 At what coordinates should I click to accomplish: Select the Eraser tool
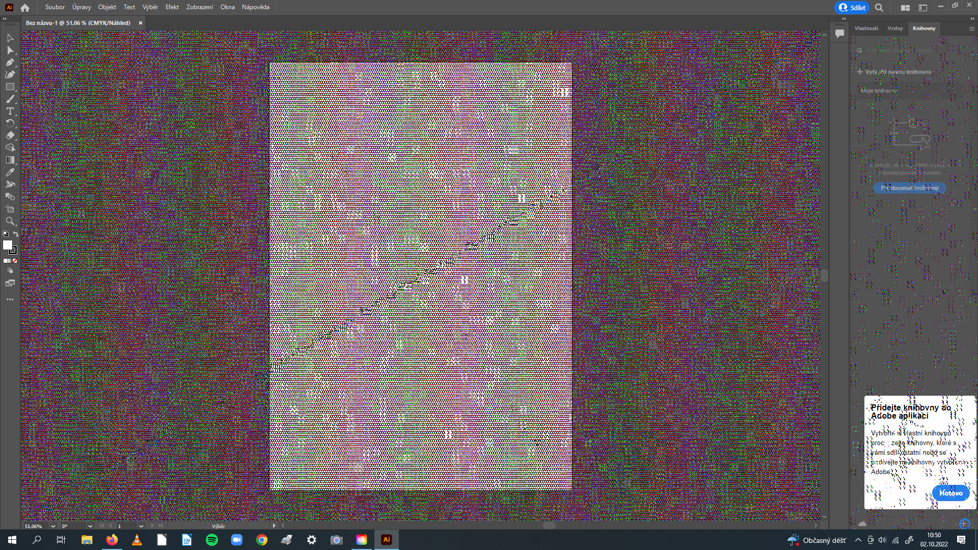10,136
